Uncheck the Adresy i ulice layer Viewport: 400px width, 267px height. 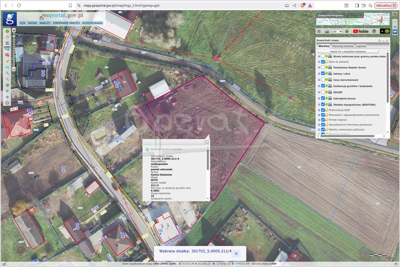point(323,74)
